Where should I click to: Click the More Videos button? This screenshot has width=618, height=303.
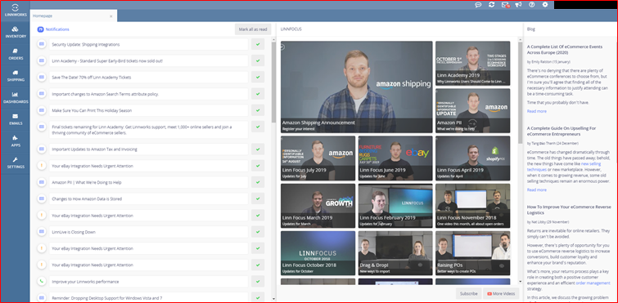(x=501, y=293)
